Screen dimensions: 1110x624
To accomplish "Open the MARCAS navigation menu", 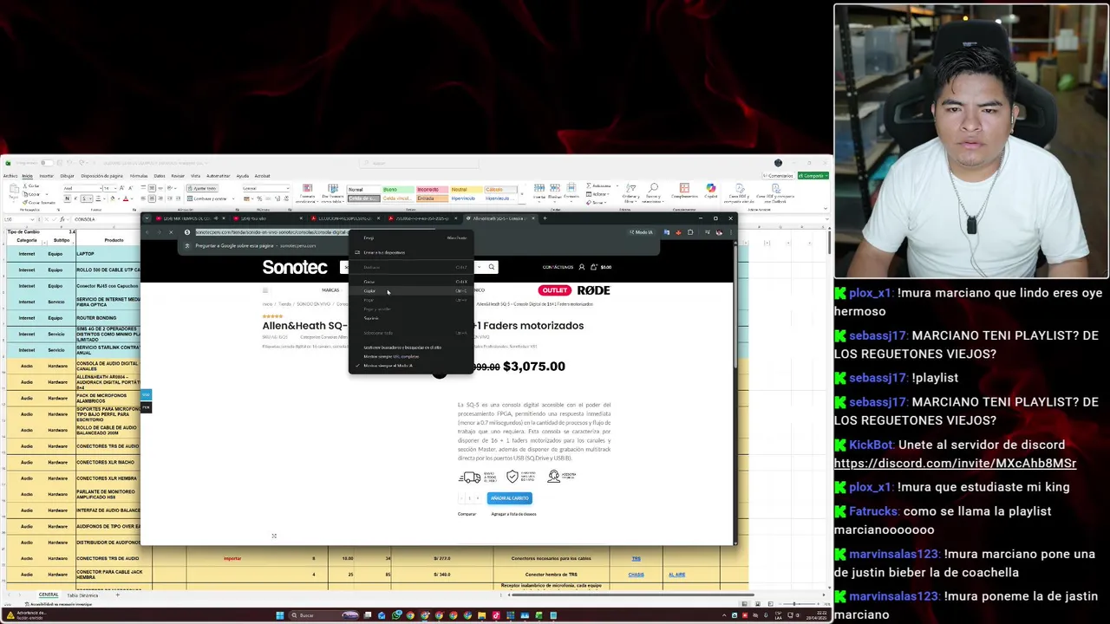I will 330,290.
